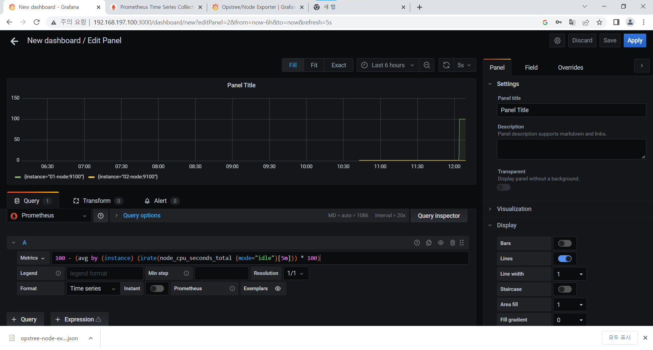Open dashboard settings gear icon
This screenshot has width=653, height=350.
557,41
